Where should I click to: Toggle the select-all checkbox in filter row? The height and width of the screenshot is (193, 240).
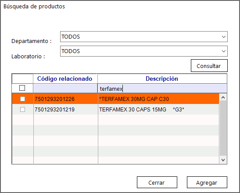pos(22,88)
